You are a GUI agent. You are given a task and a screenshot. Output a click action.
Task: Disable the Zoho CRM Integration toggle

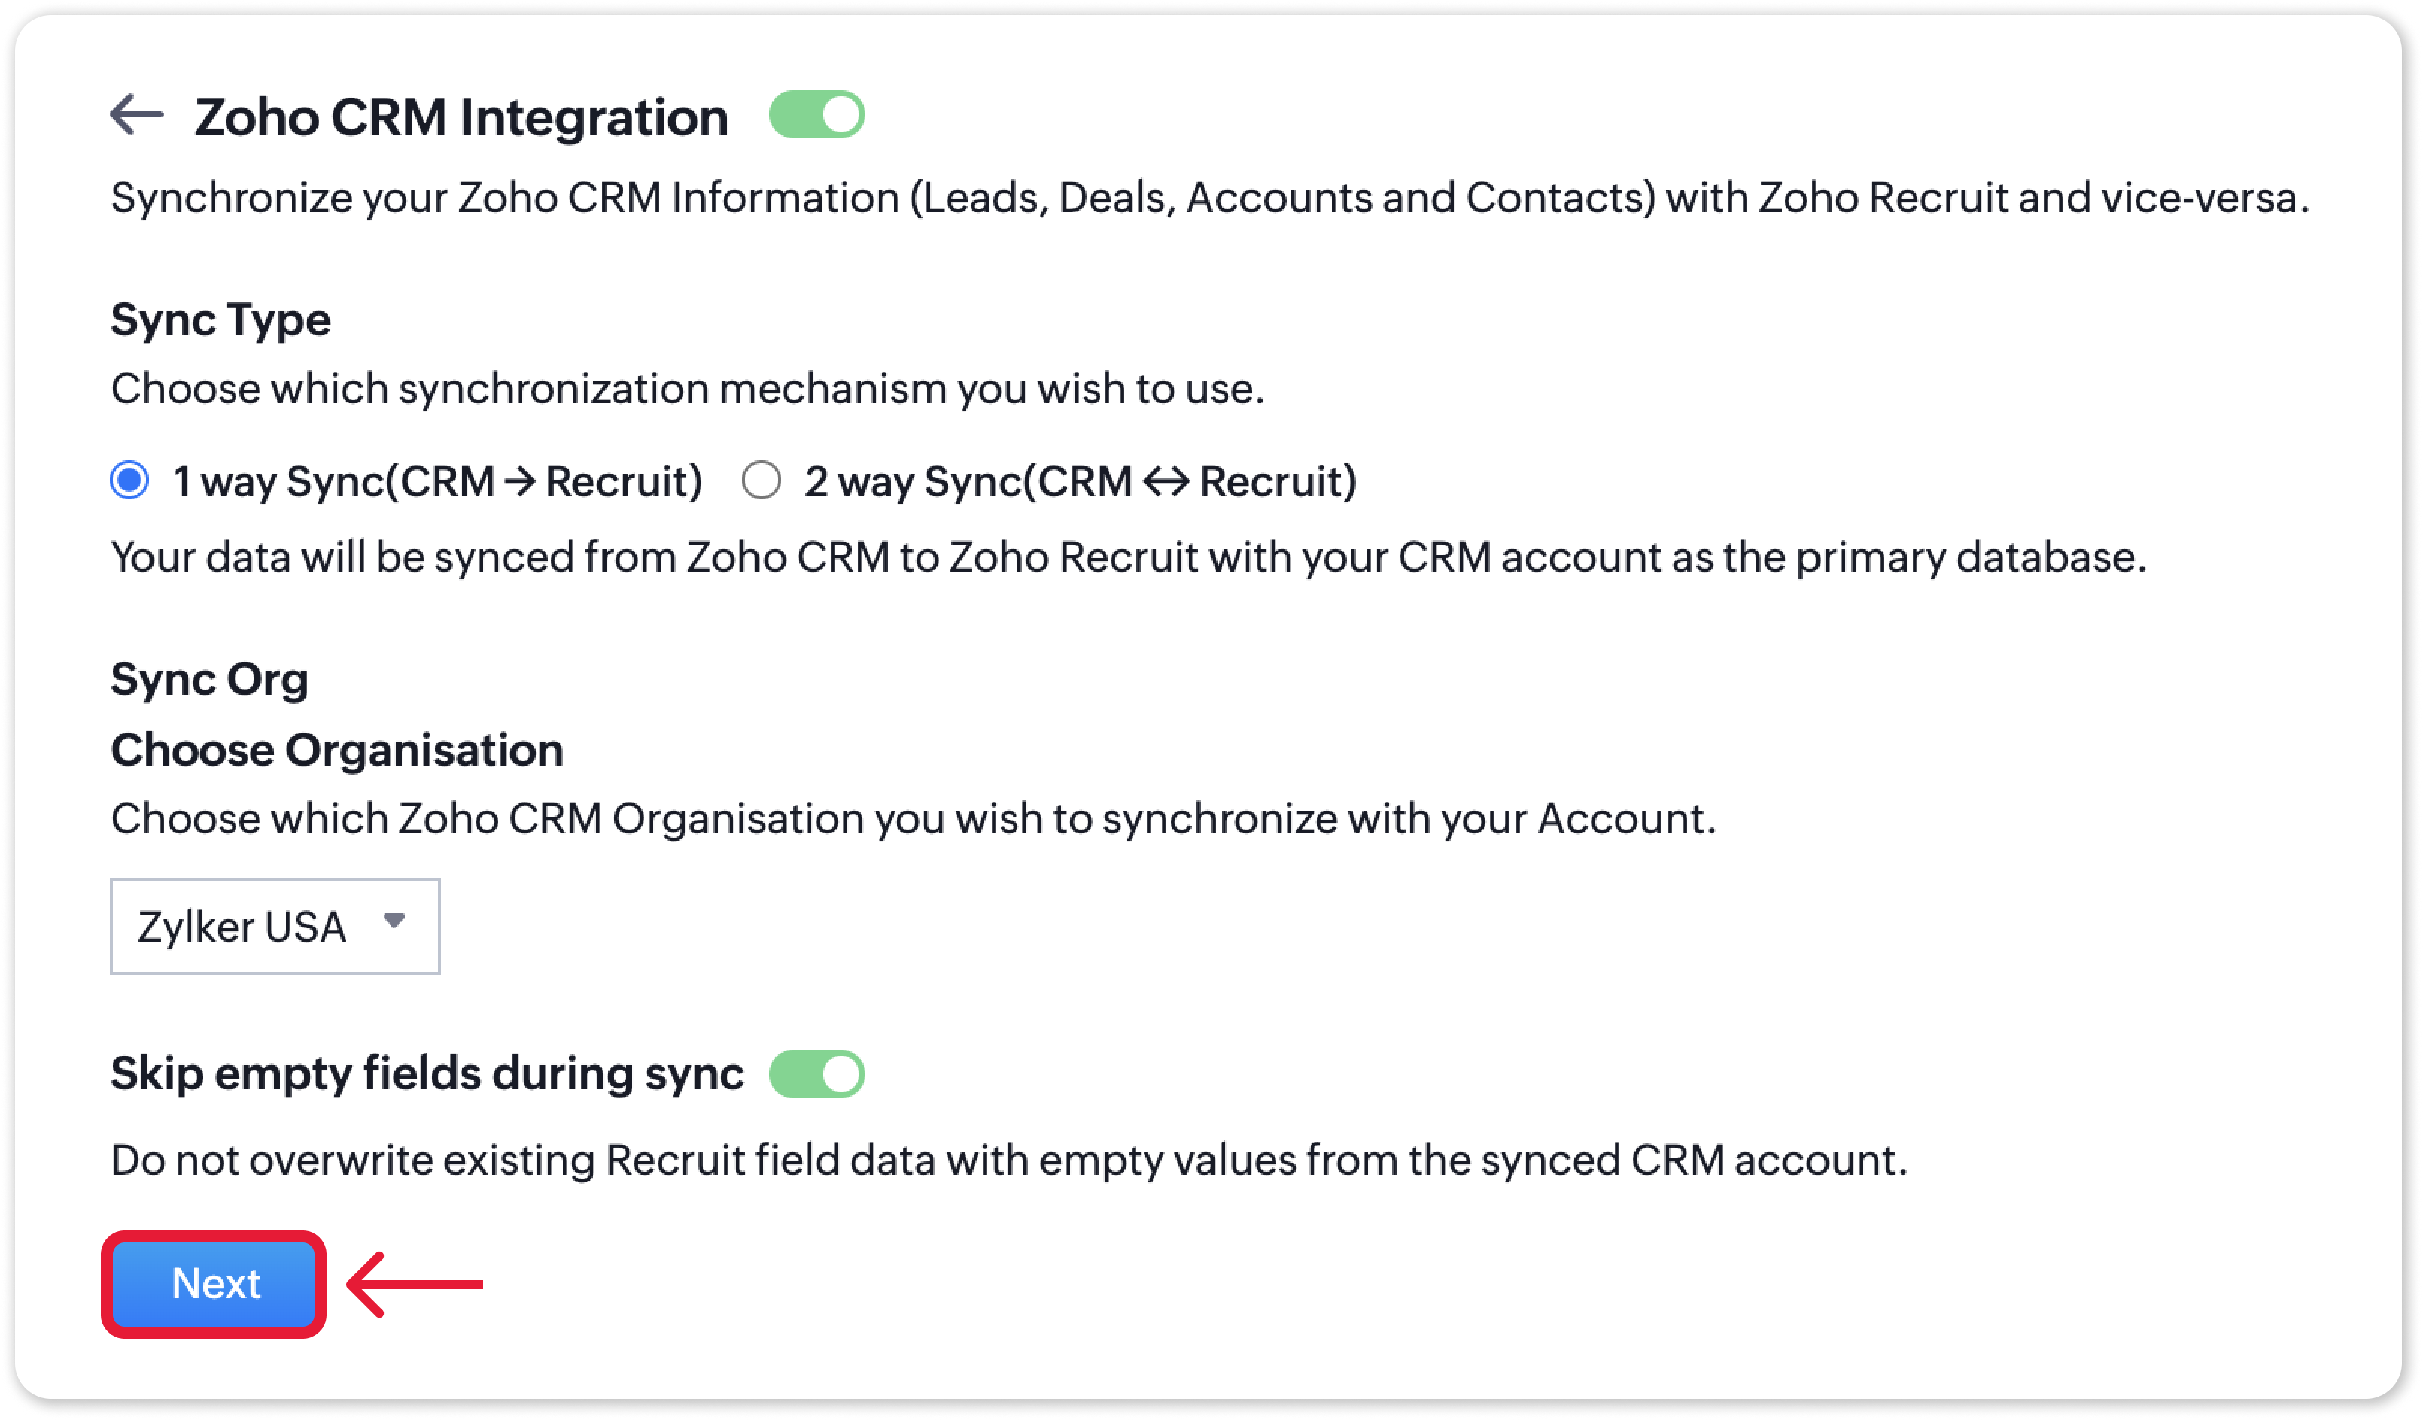click(x=816, y=115)
